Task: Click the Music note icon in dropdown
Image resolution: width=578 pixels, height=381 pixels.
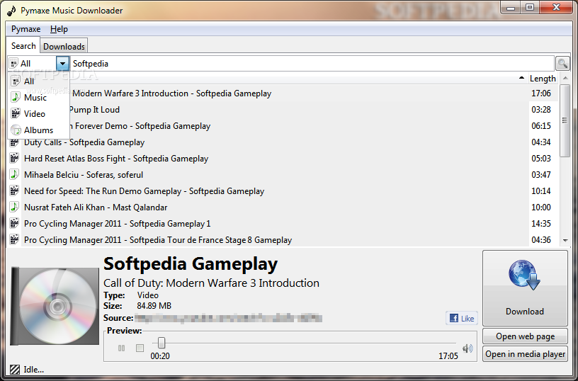Action: coord(16,97)
